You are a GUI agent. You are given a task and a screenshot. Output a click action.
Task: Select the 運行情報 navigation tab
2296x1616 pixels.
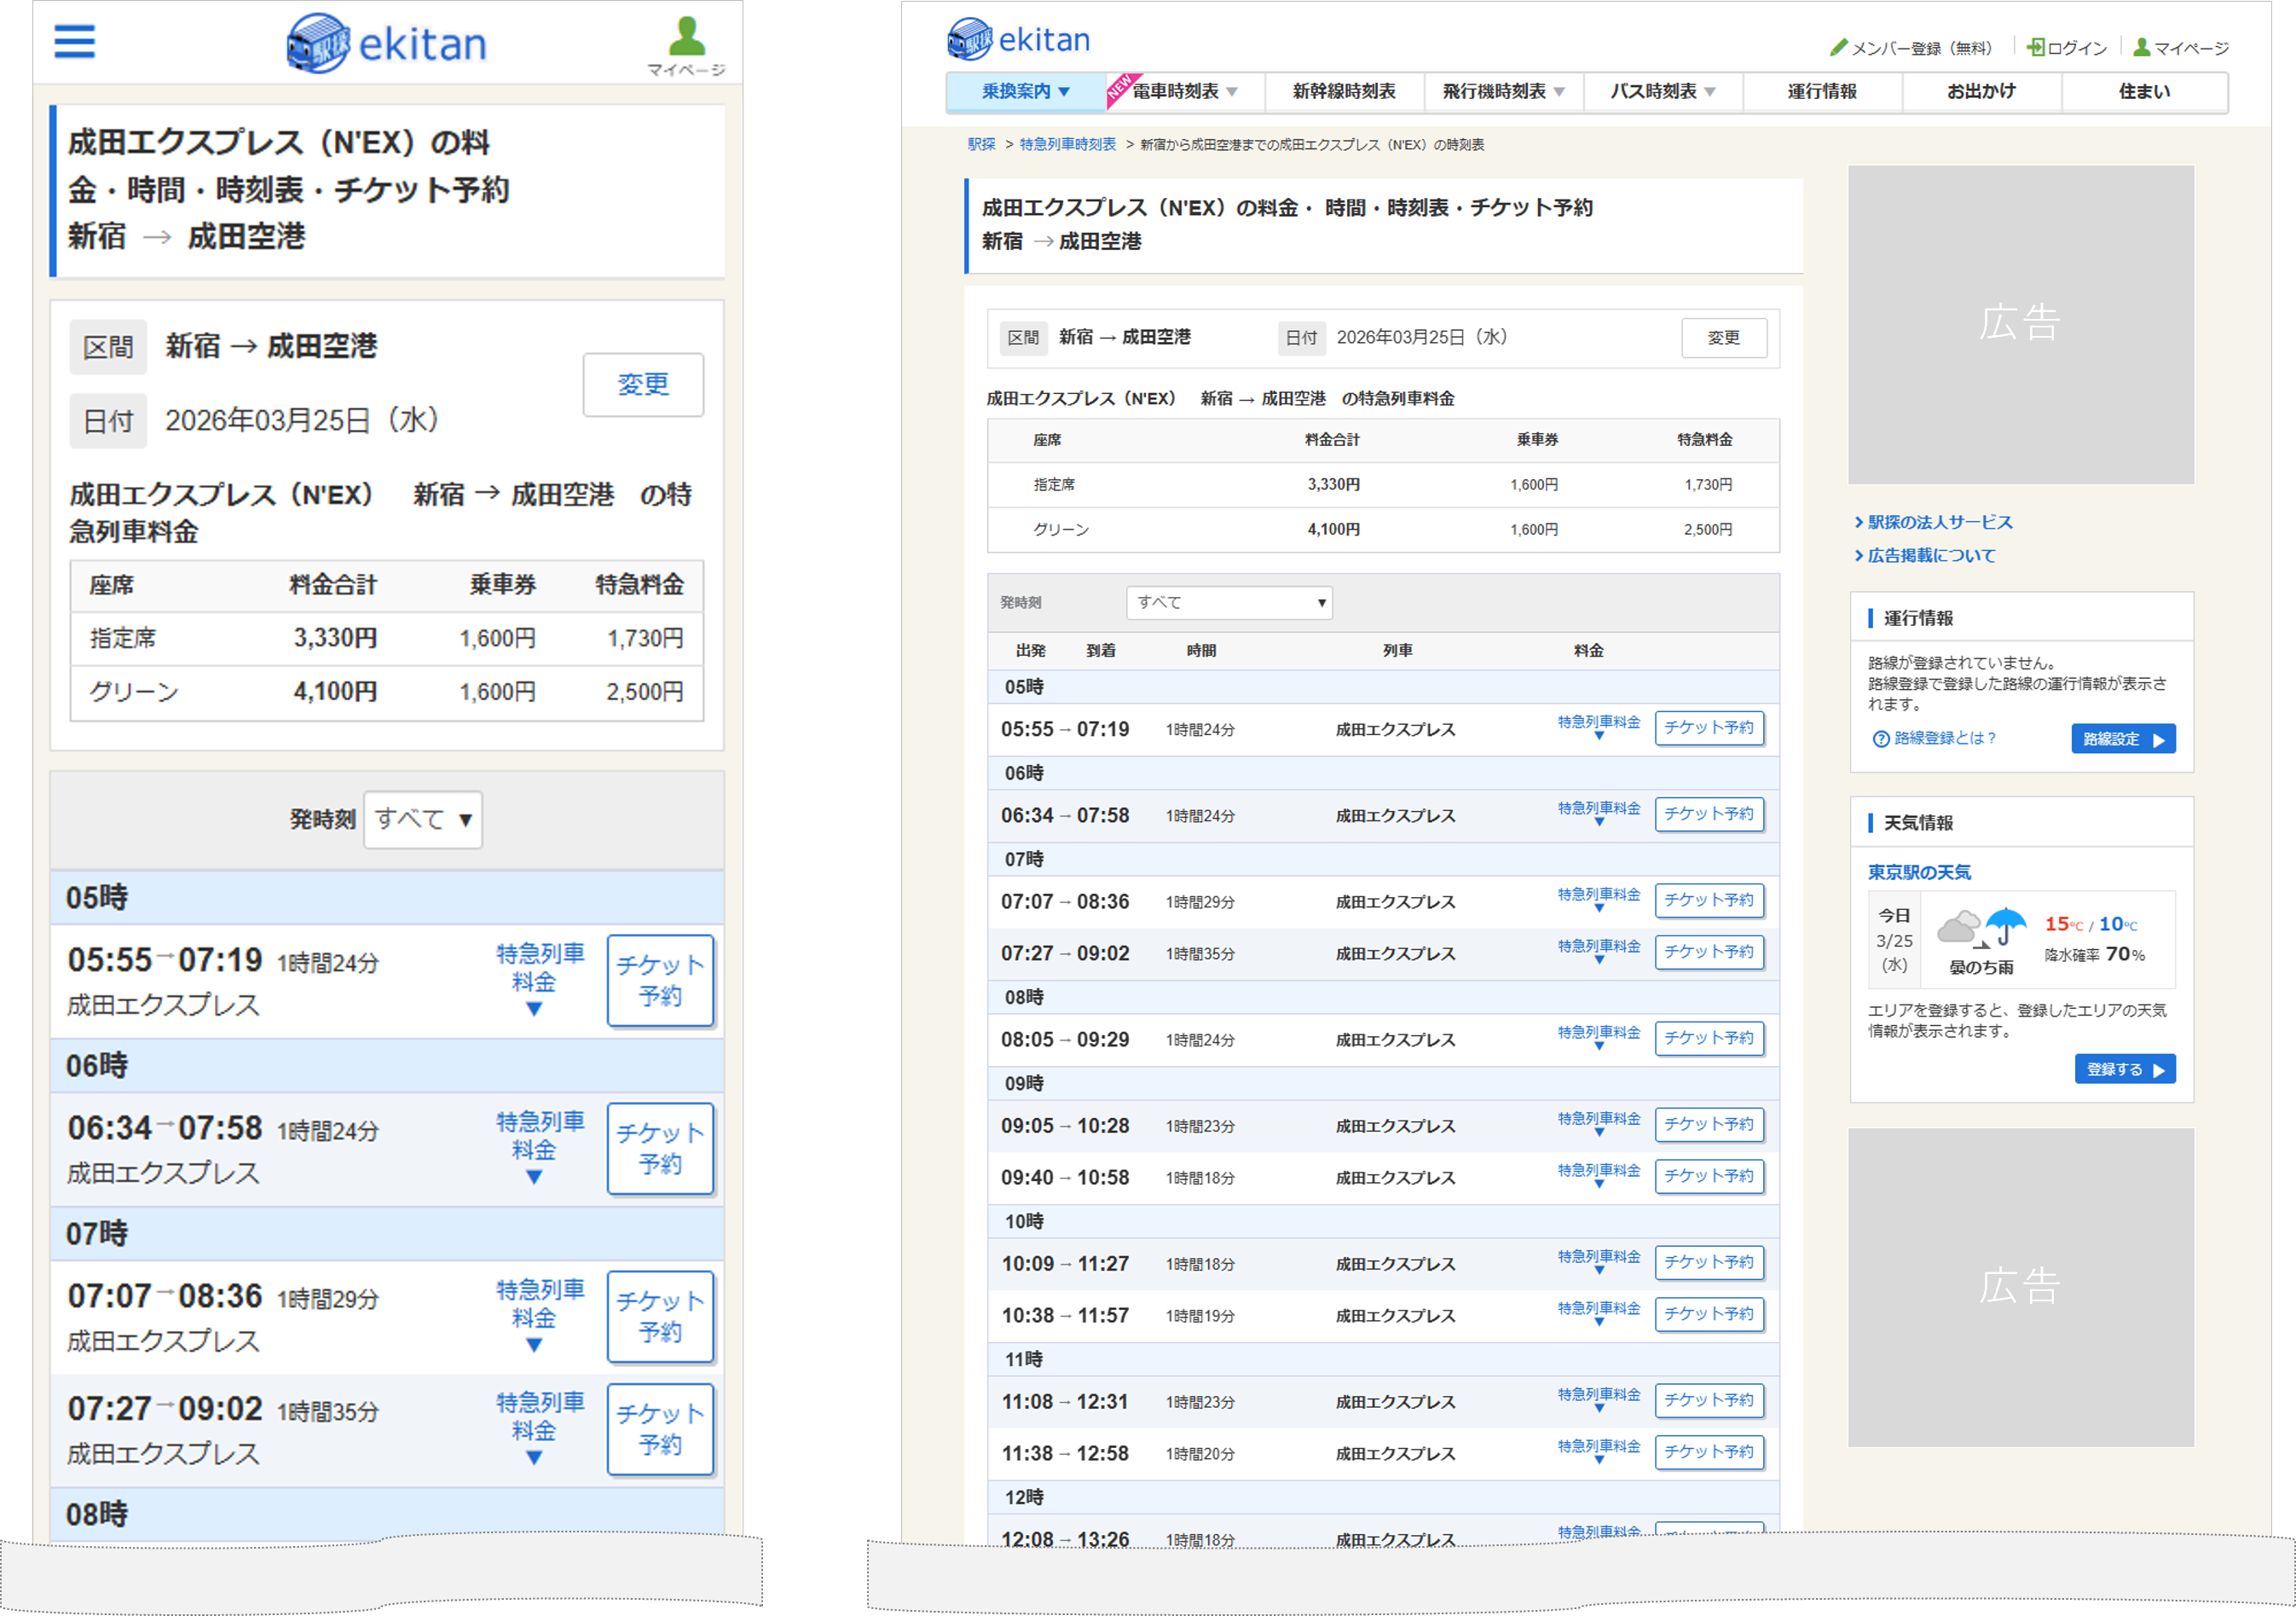point(1821,92)
